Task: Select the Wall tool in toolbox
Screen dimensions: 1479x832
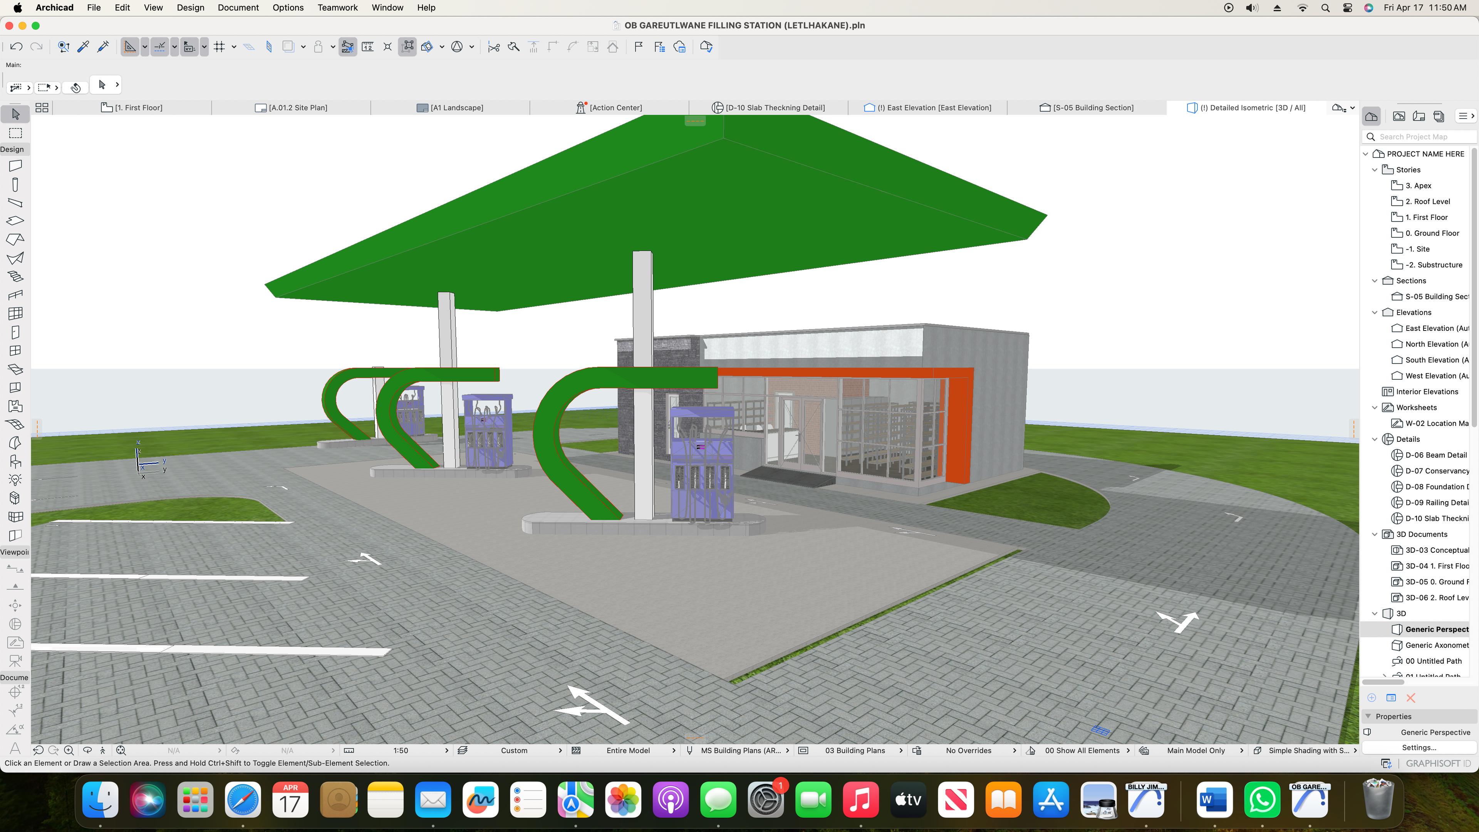Action: [15, 166]
